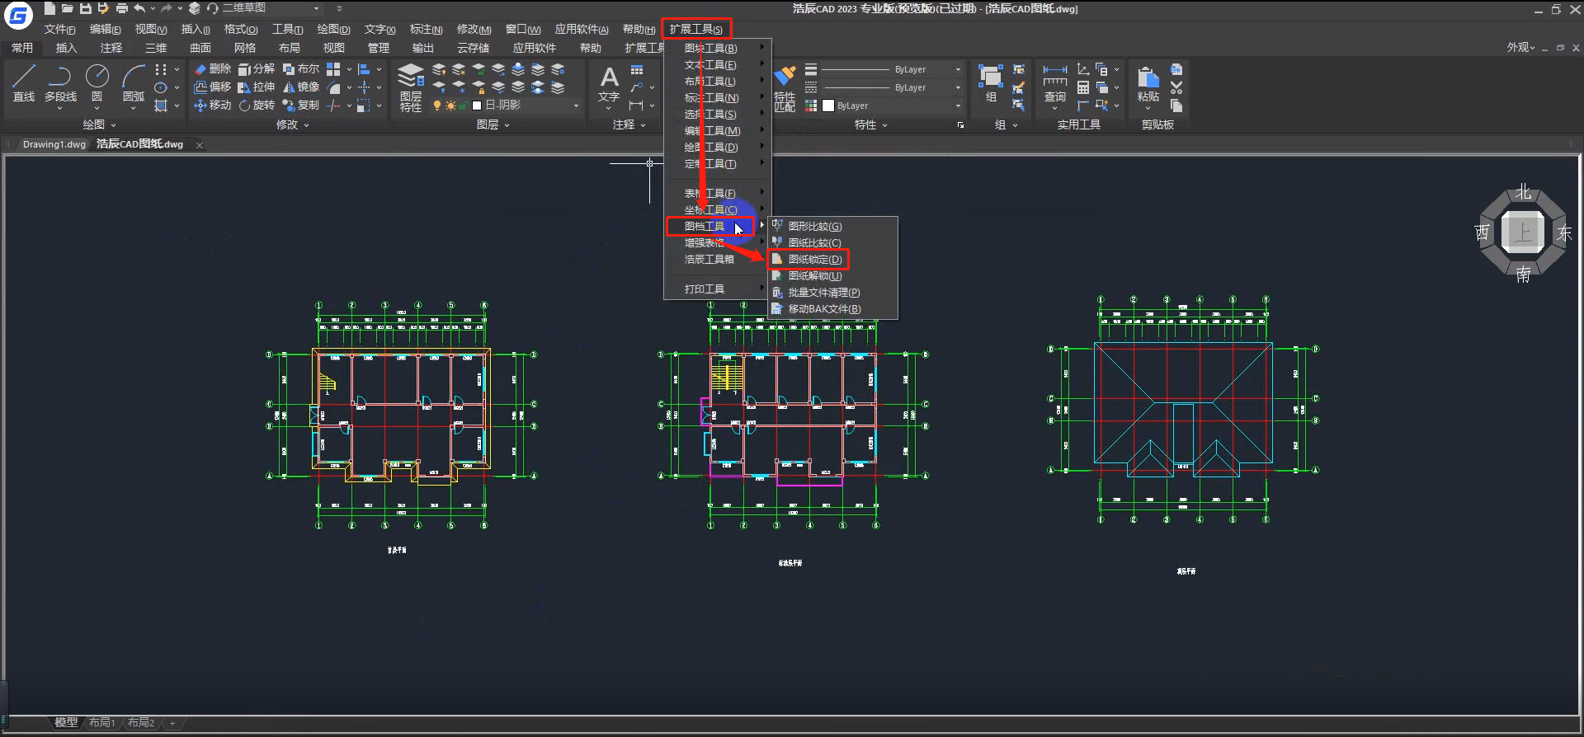Open the 打印工具 submenu entry
Screen dimensions: 1584x737
[718, 289]
